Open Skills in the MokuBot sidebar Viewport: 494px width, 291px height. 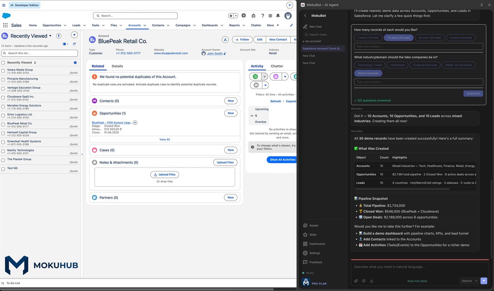[313, 234]
